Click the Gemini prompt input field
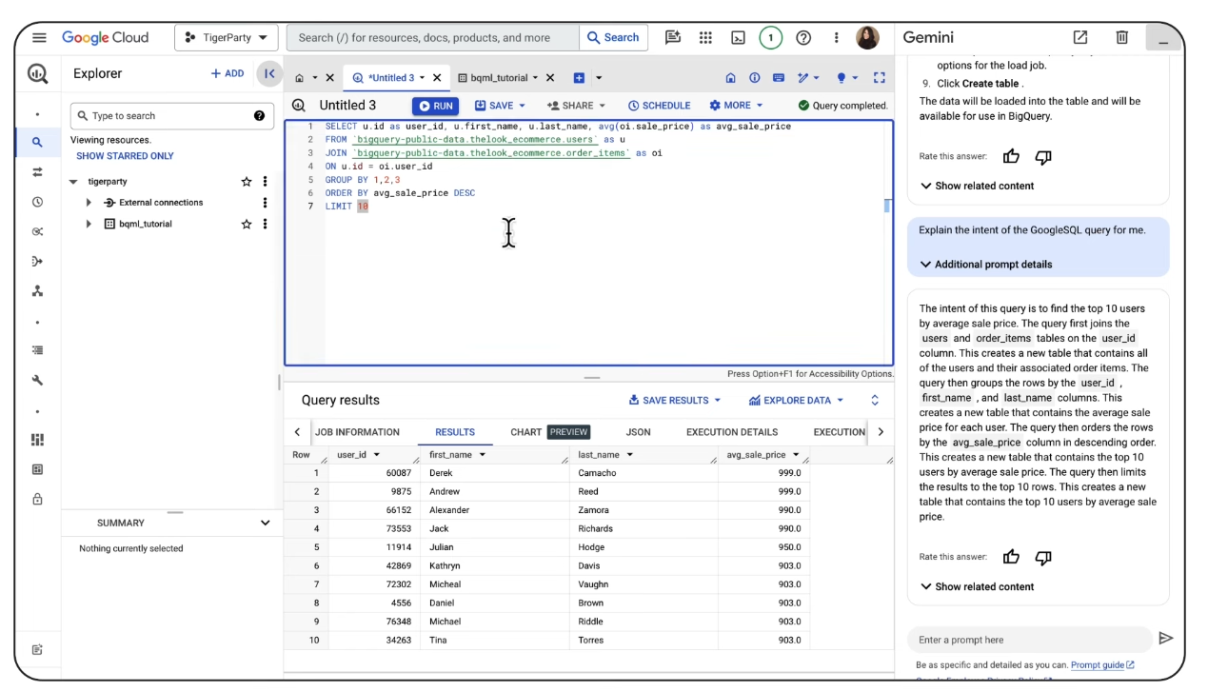The width and height of the screenshot is (1208, 692). point(1028,640)
